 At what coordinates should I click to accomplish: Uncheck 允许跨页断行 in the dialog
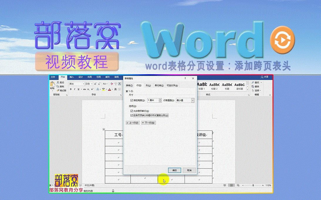[x=132, y=111]
